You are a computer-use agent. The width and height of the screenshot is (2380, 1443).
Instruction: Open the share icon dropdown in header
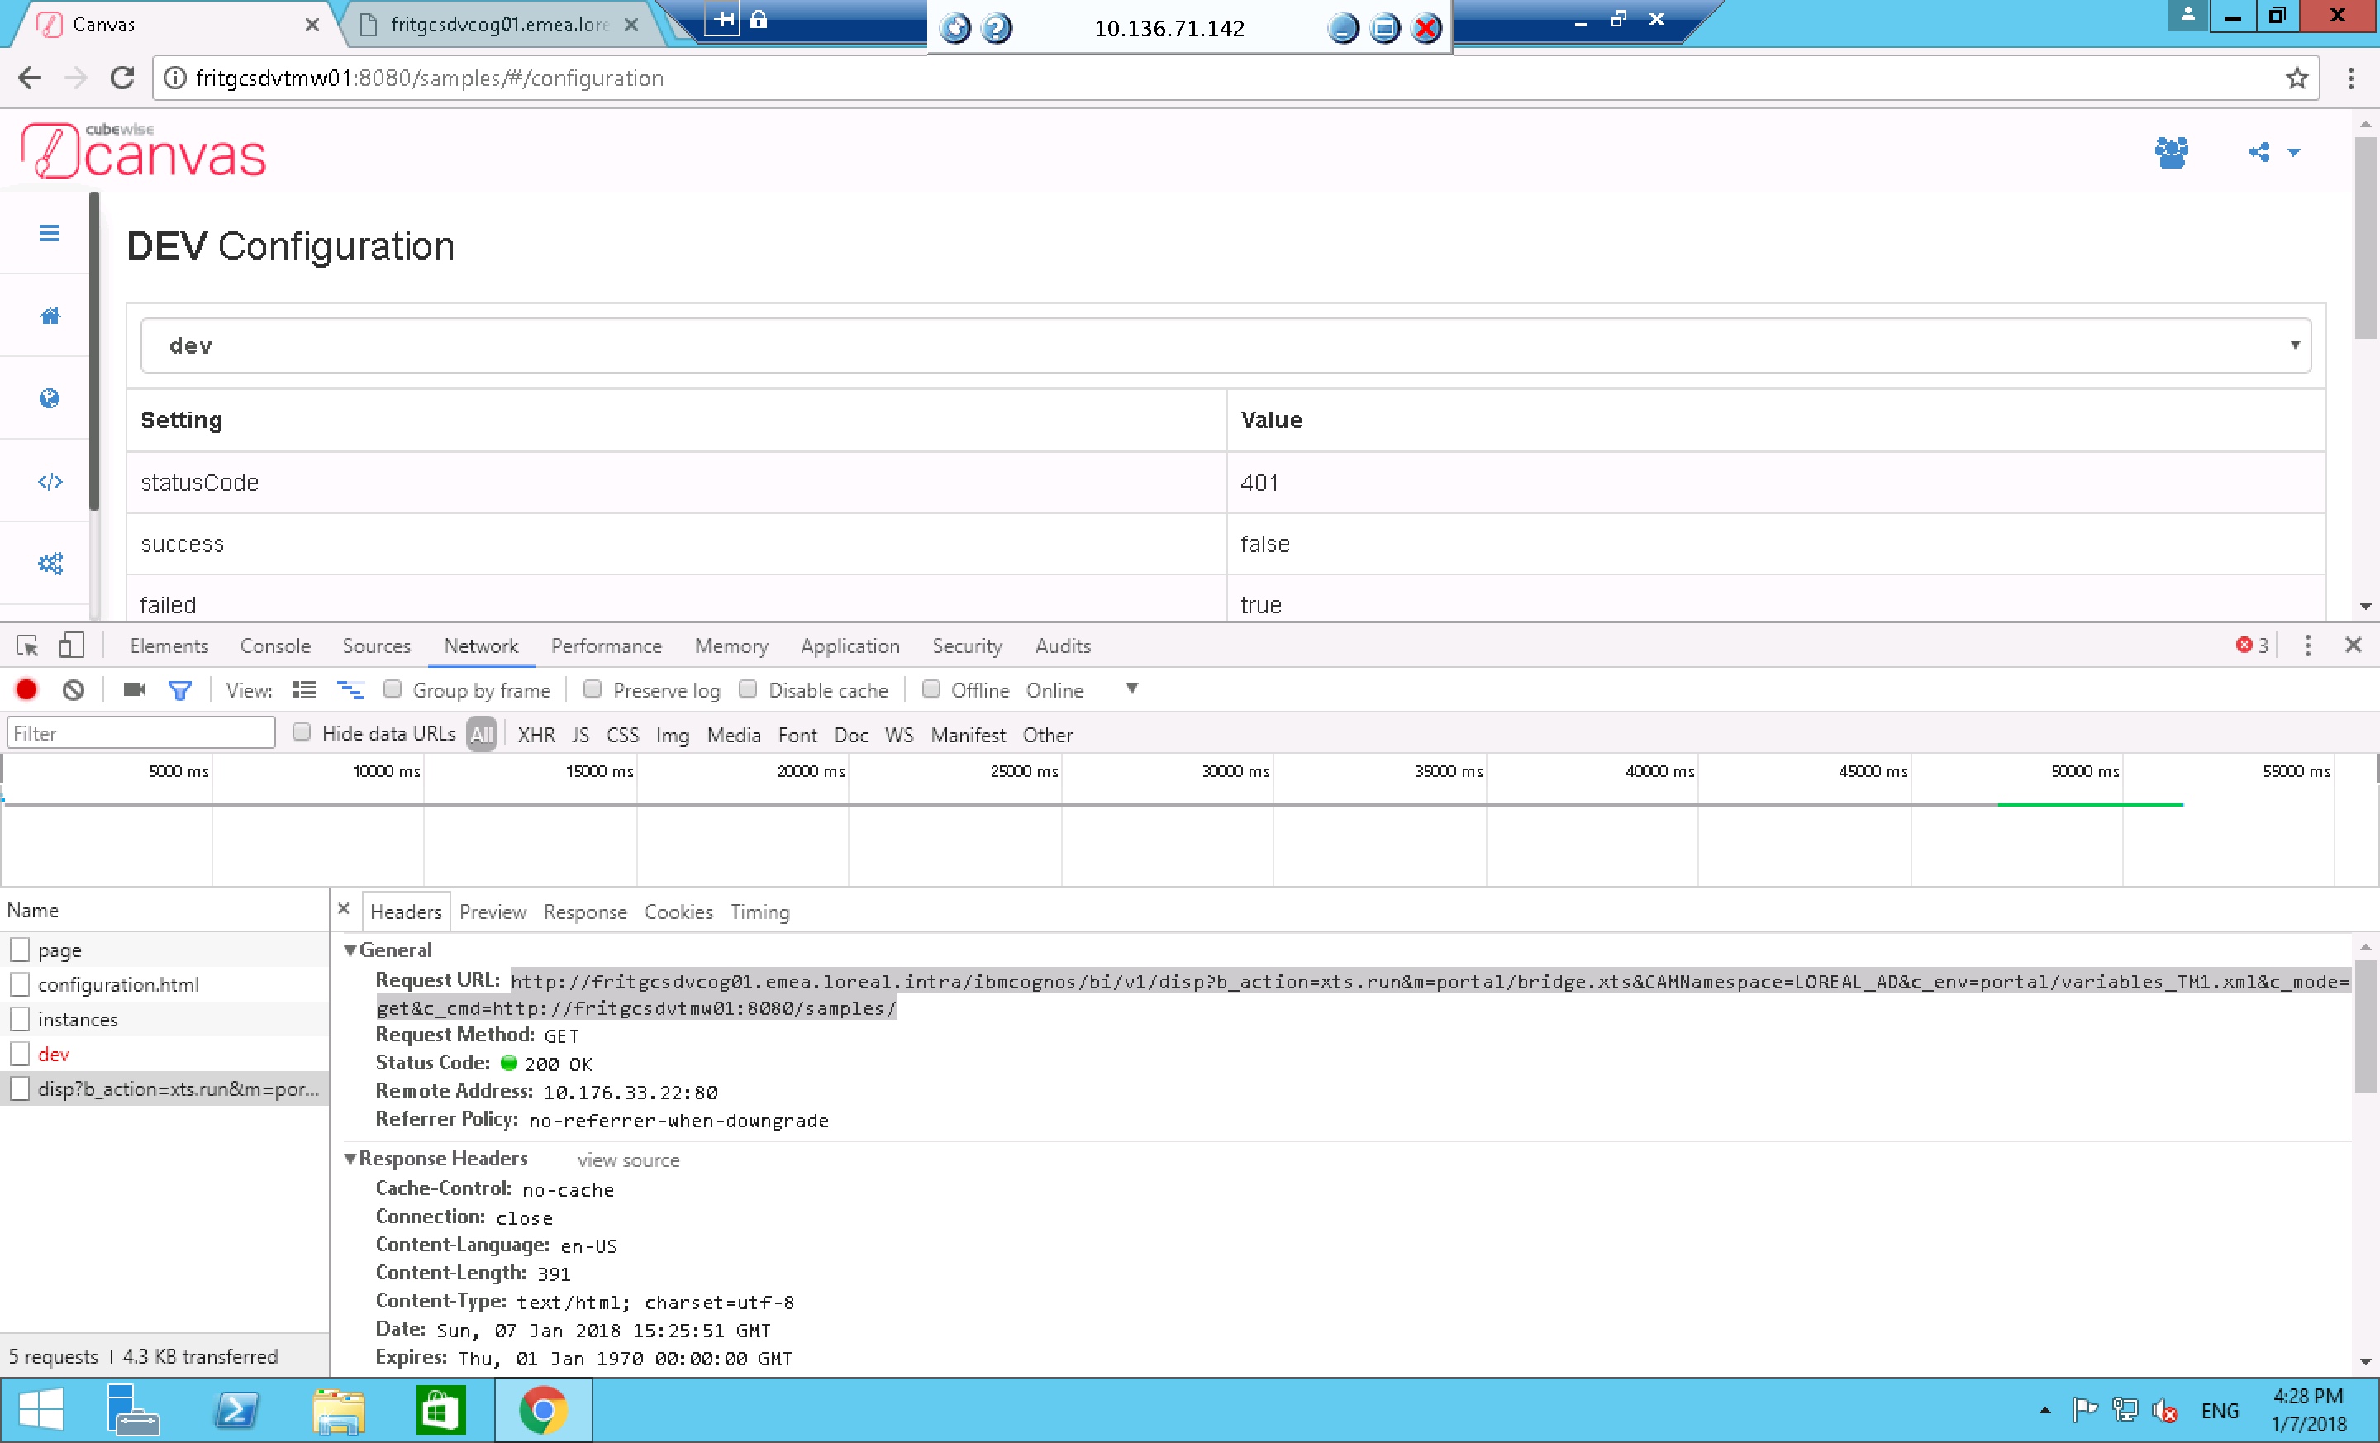[x=2273, y=153]
